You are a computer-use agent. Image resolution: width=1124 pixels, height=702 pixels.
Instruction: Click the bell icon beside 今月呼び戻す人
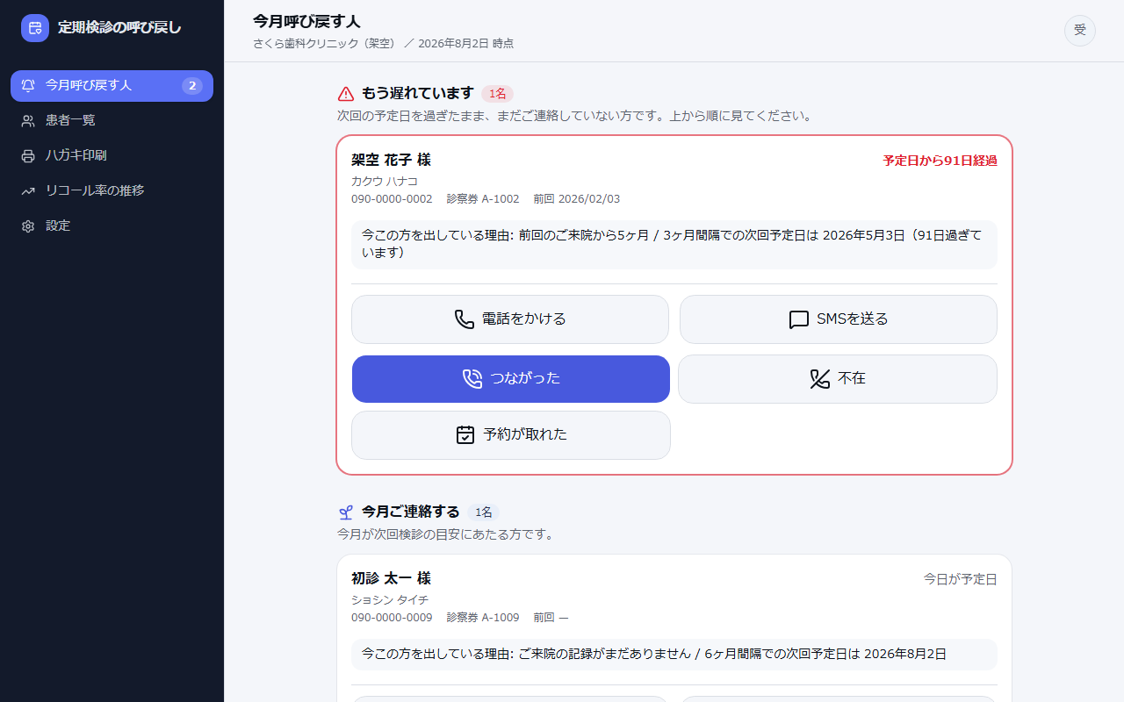[x=28, y=85]
